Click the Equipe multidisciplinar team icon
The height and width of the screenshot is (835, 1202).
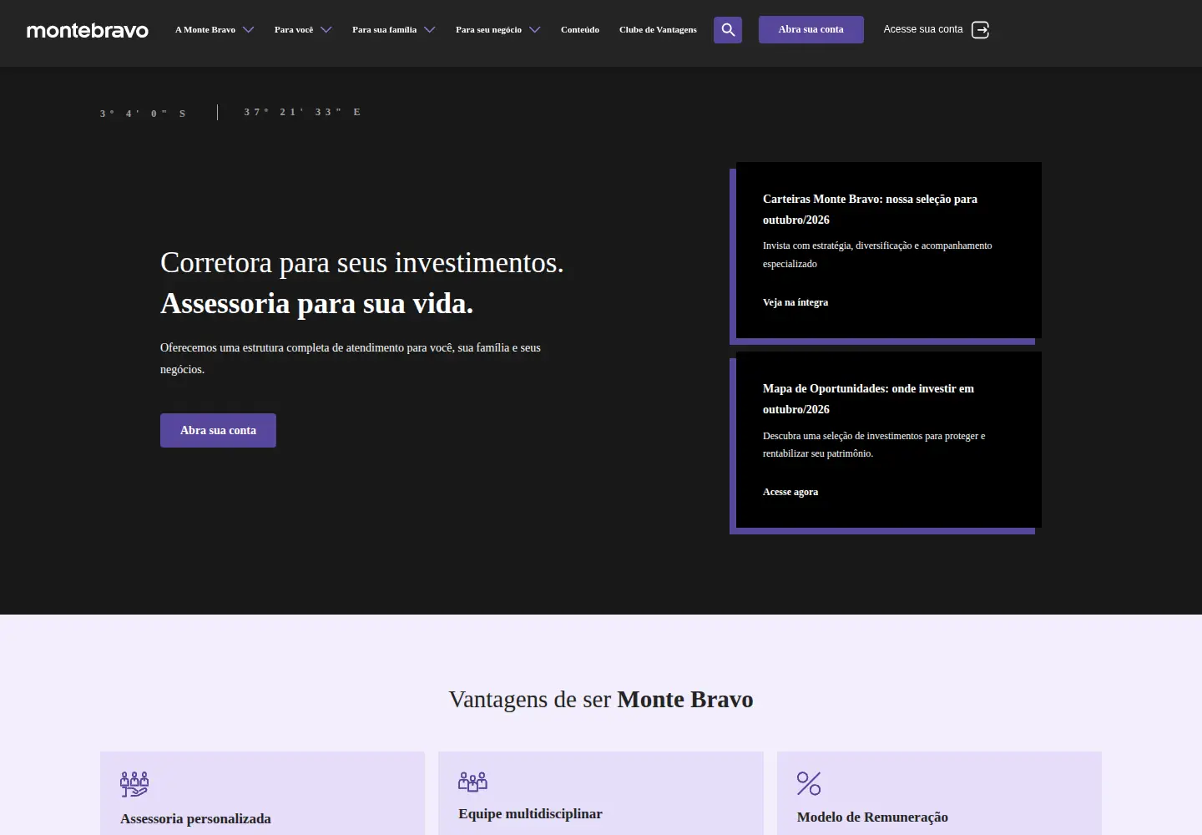click(472, 782)
